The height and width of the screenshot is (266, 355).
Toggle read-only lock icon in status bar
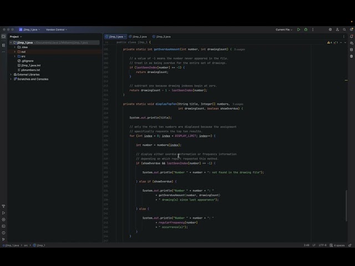[x=350, y=245]
